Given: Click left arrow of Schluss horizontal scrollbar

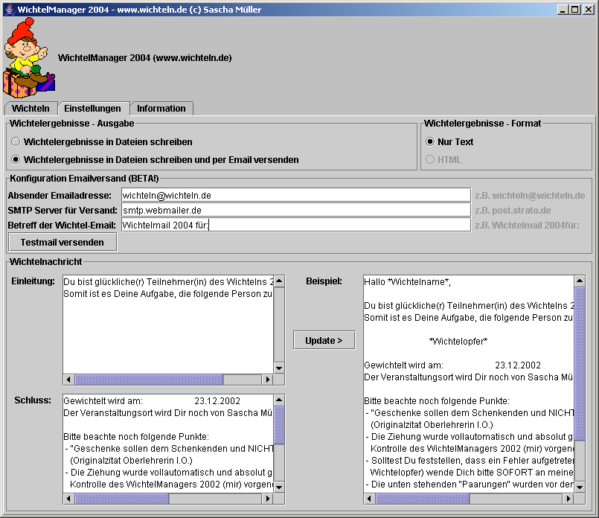Looking at the screenshot, I should [x=68, y=499].
